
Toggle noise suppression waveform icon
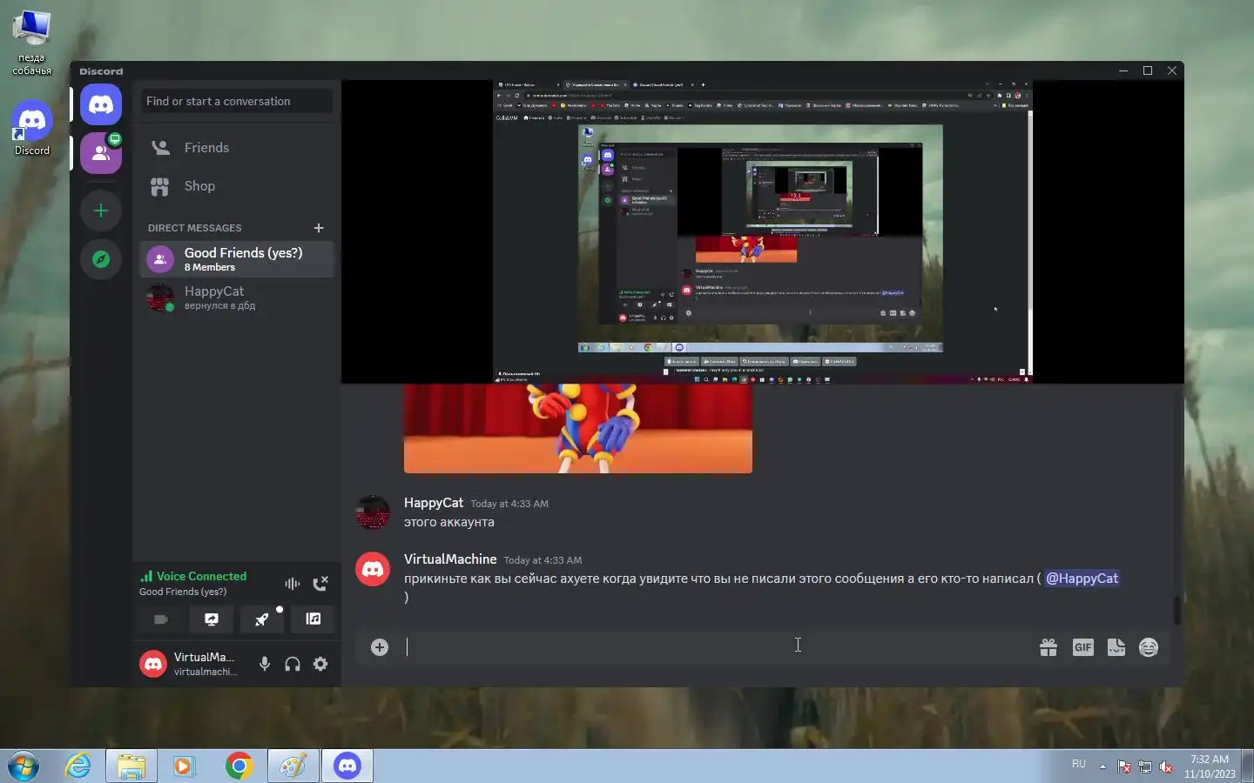pos(293,584)
